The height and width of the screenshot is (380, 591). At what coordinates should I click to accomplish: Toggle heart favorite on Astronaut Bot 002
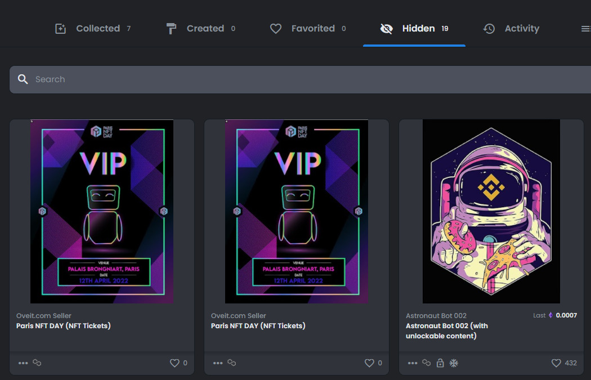[556, 363]
